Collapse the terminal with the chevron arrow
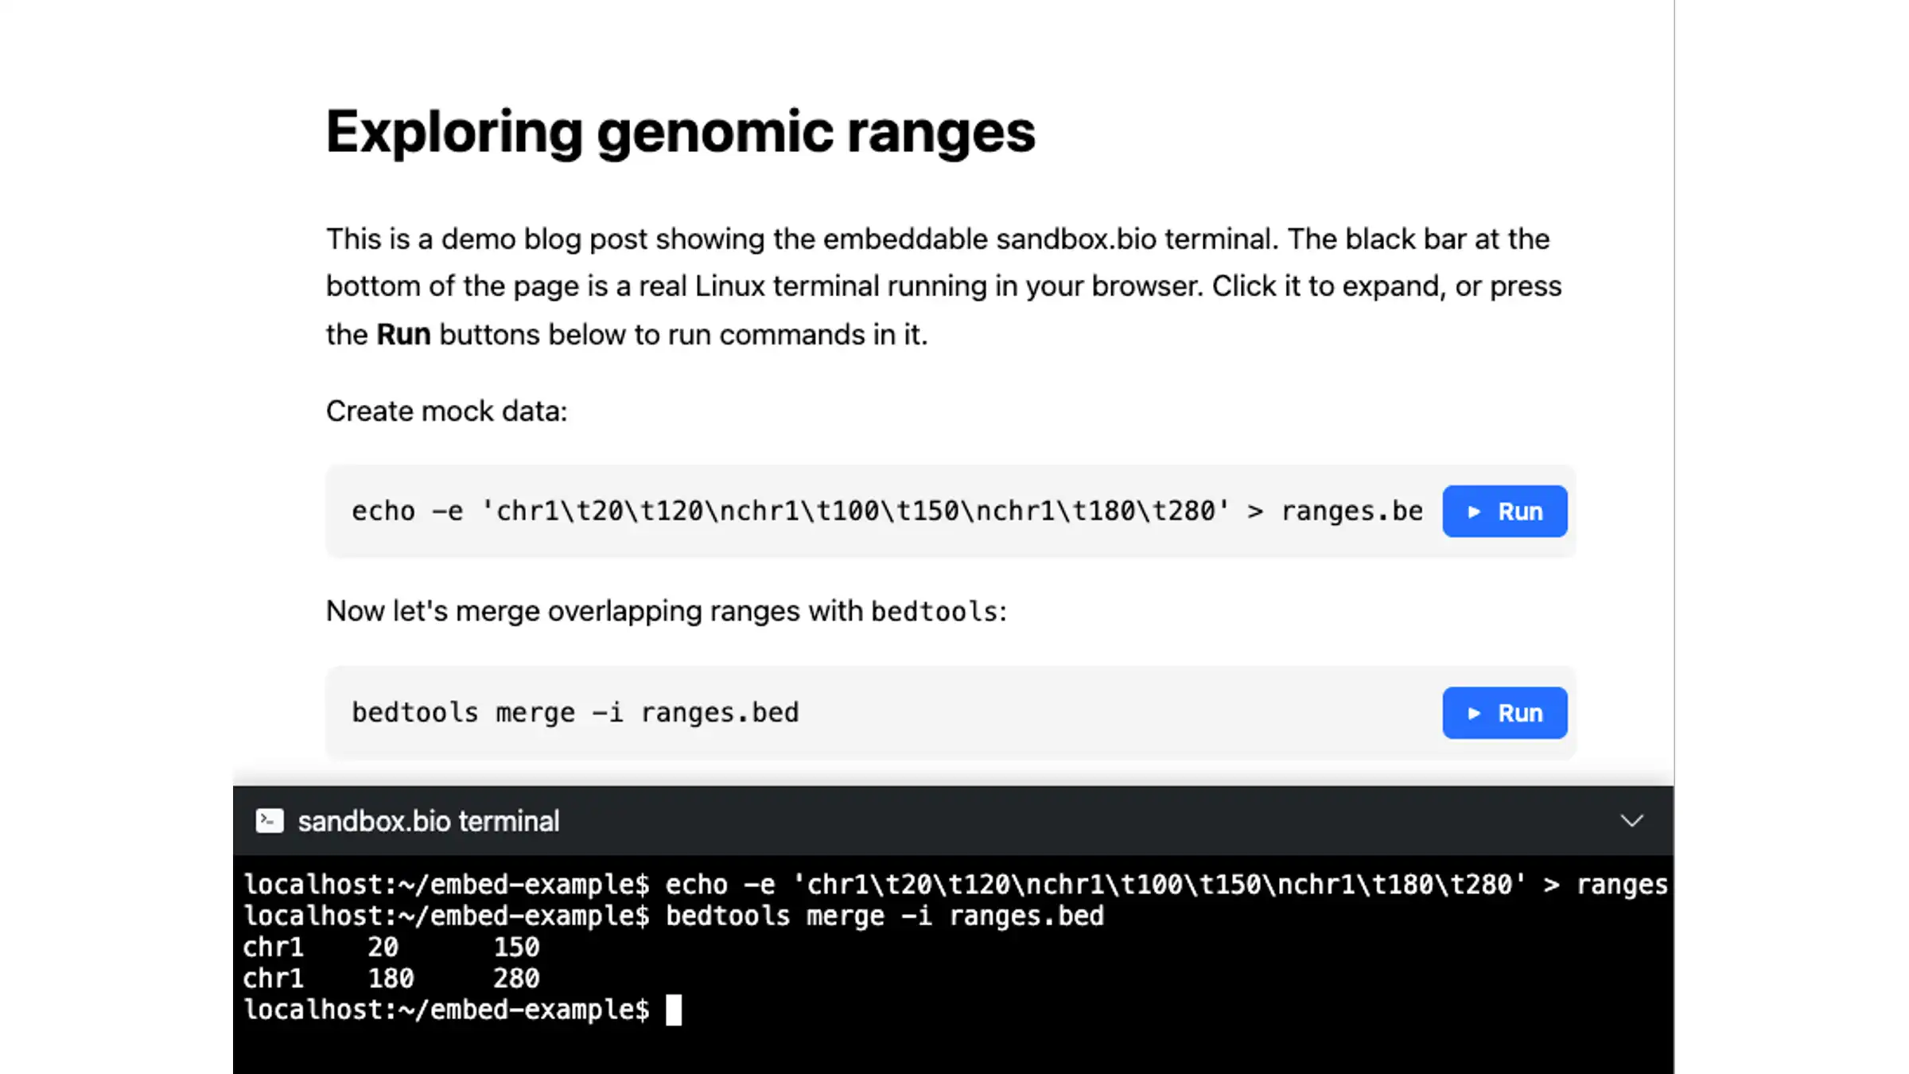 [1631, 821]
